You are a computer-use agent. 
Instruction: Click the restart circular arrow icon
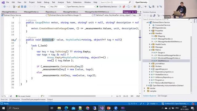pos(129,7)
